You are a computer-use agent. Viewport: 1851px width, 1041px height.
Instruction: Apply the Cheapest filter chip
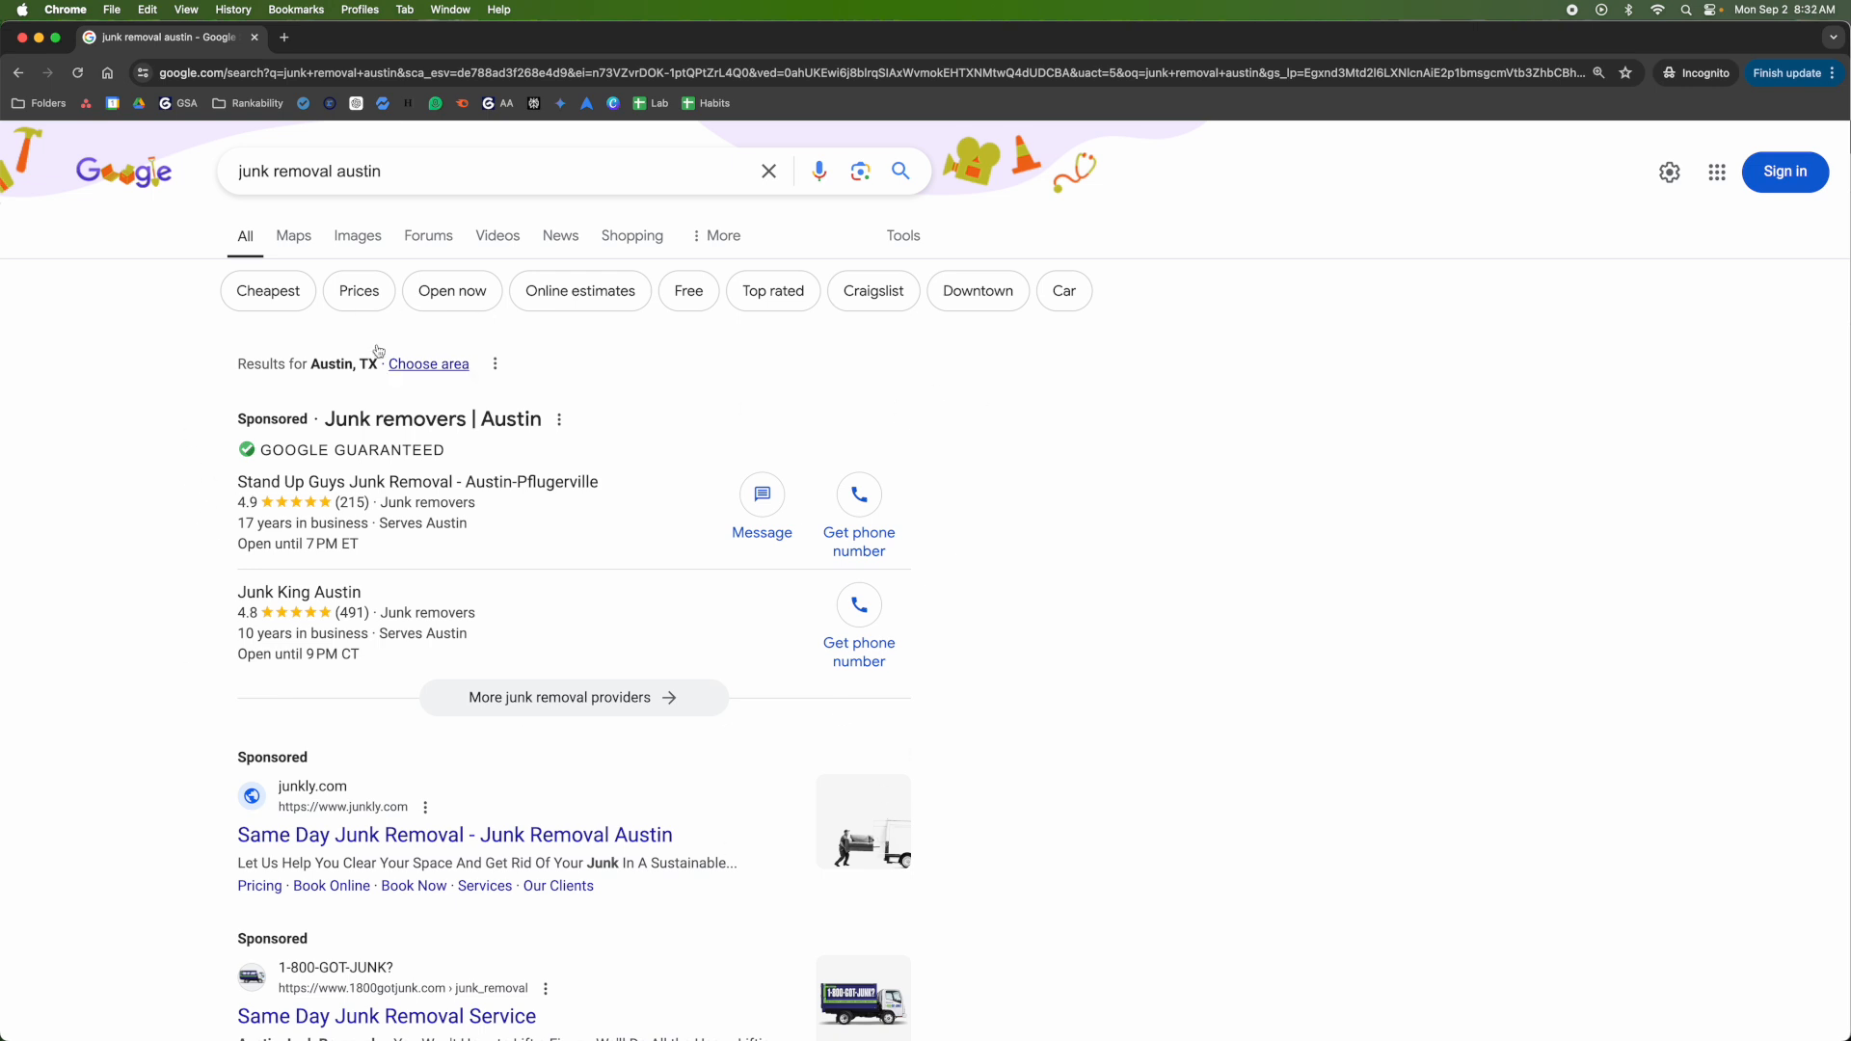pyautogui.click(x=268, y=291)
